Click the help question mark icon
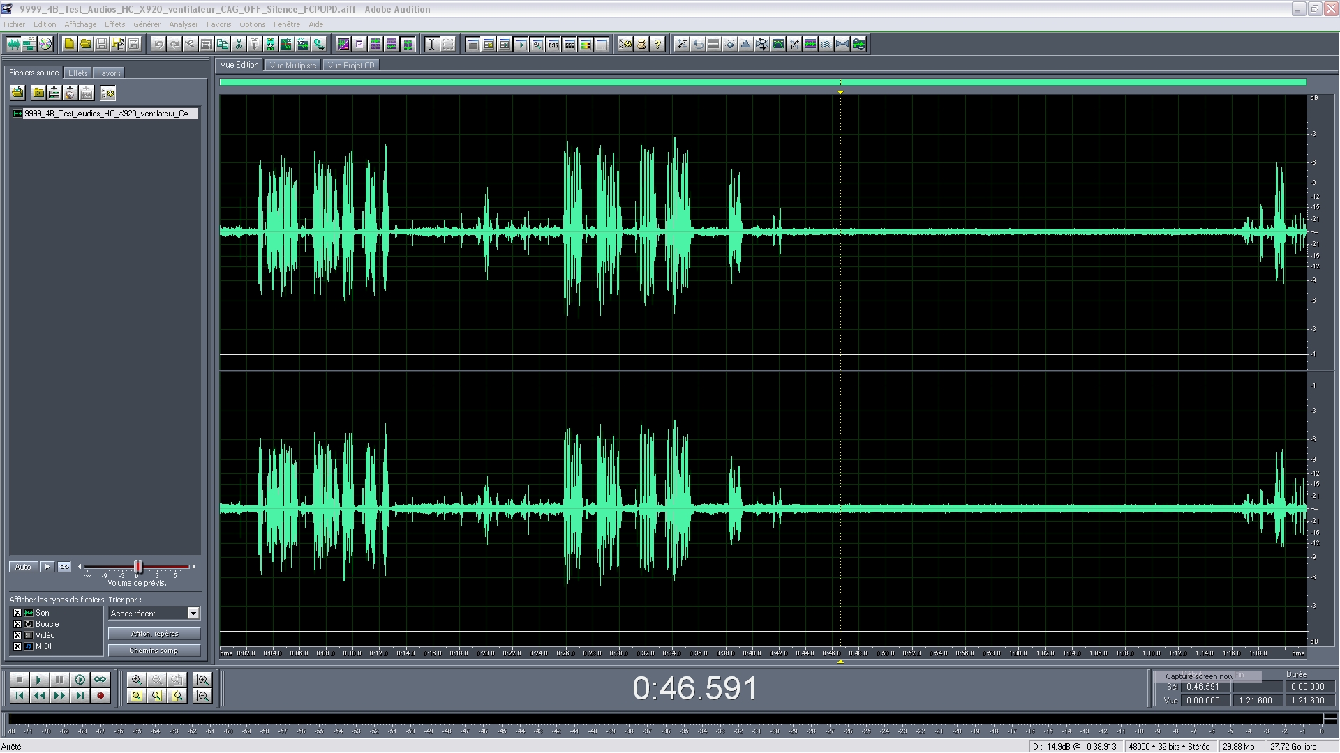The width and height of the screenshot is (1340, 753). [x=657, y=44]
